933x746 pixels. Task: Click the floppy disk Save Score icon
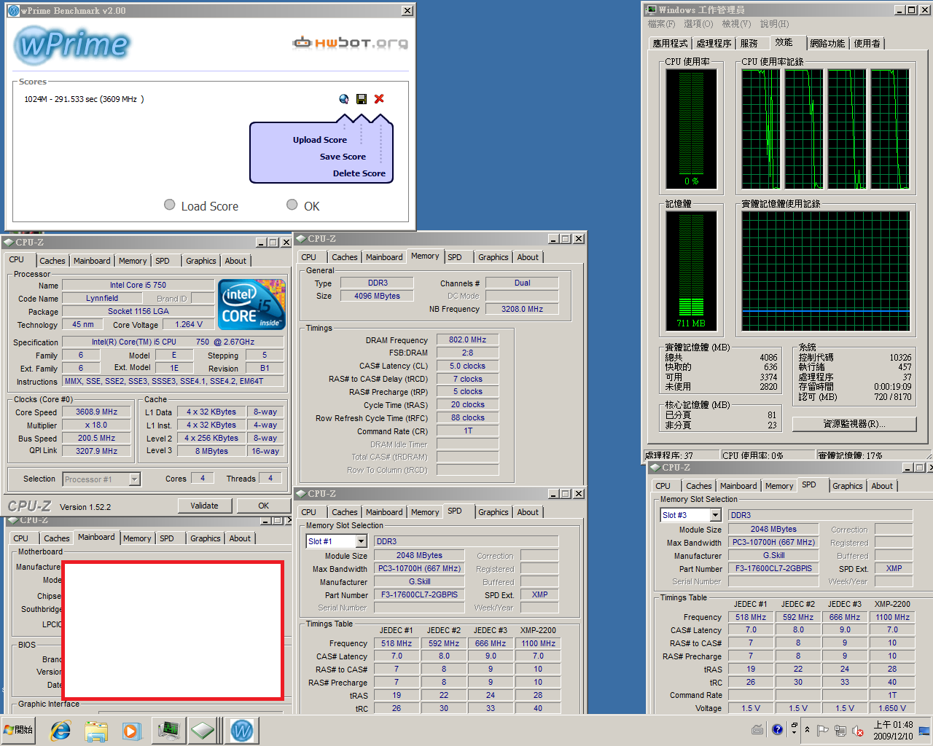(362, 99)
